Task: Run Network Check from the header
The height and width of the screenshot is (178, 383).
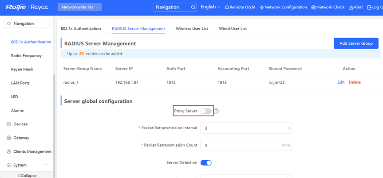Action: point(328,7)
